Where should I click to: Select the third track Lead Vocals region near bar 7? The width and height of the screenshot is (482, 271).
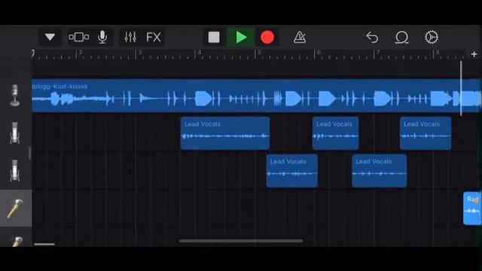point(379,171)
